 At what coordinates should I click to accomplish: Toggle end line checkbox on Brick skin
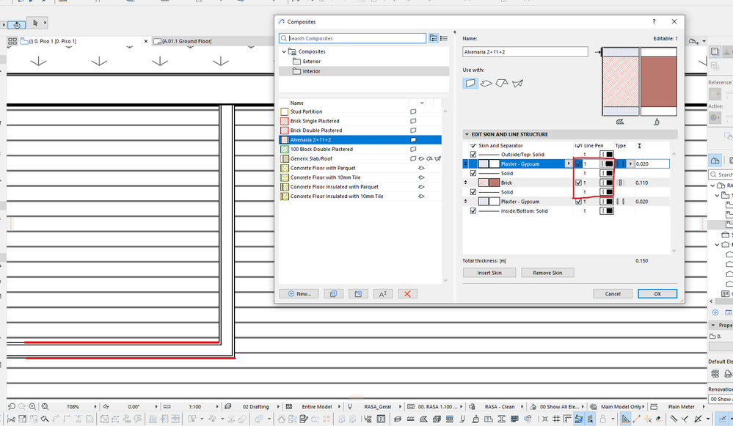pyautogui.click(x=578, y=183)
